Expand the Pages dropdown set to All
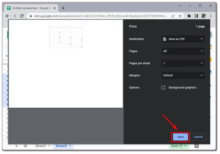The image size is (220, 154). click(183, 51)
